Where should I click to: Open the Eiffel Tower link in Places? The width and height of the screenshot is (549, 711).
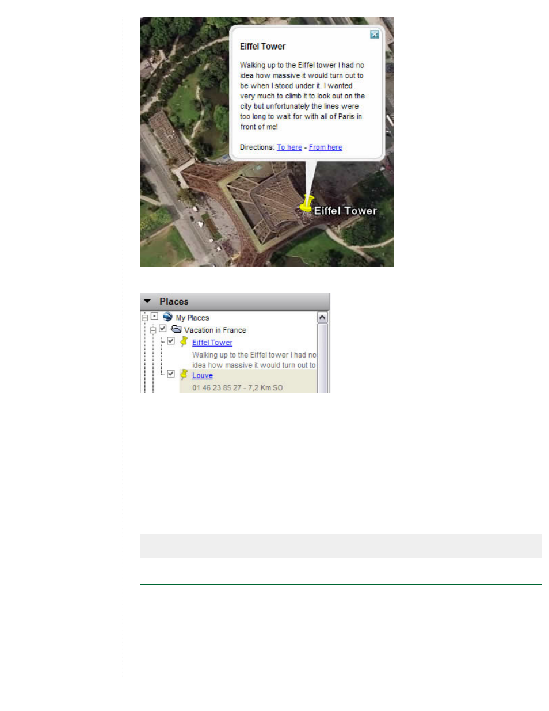click(x=212, y=343)
